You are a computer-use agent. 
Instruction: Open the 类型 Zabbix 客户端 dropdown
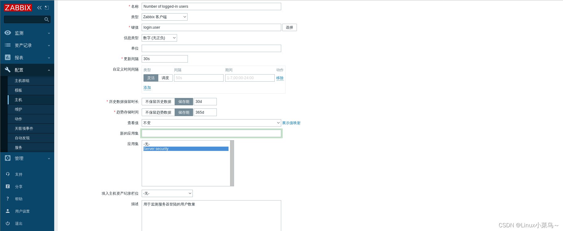click(164, 17)
